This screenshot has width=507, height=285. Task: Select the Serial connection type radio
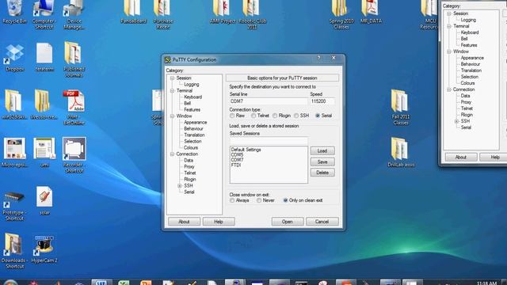(x=318, y=116)
